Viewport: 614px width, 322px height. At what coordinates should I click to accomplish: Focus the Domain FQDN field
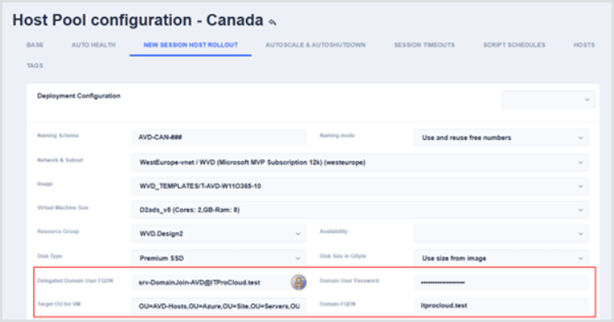pyautogui.click(x=502, y=306)
